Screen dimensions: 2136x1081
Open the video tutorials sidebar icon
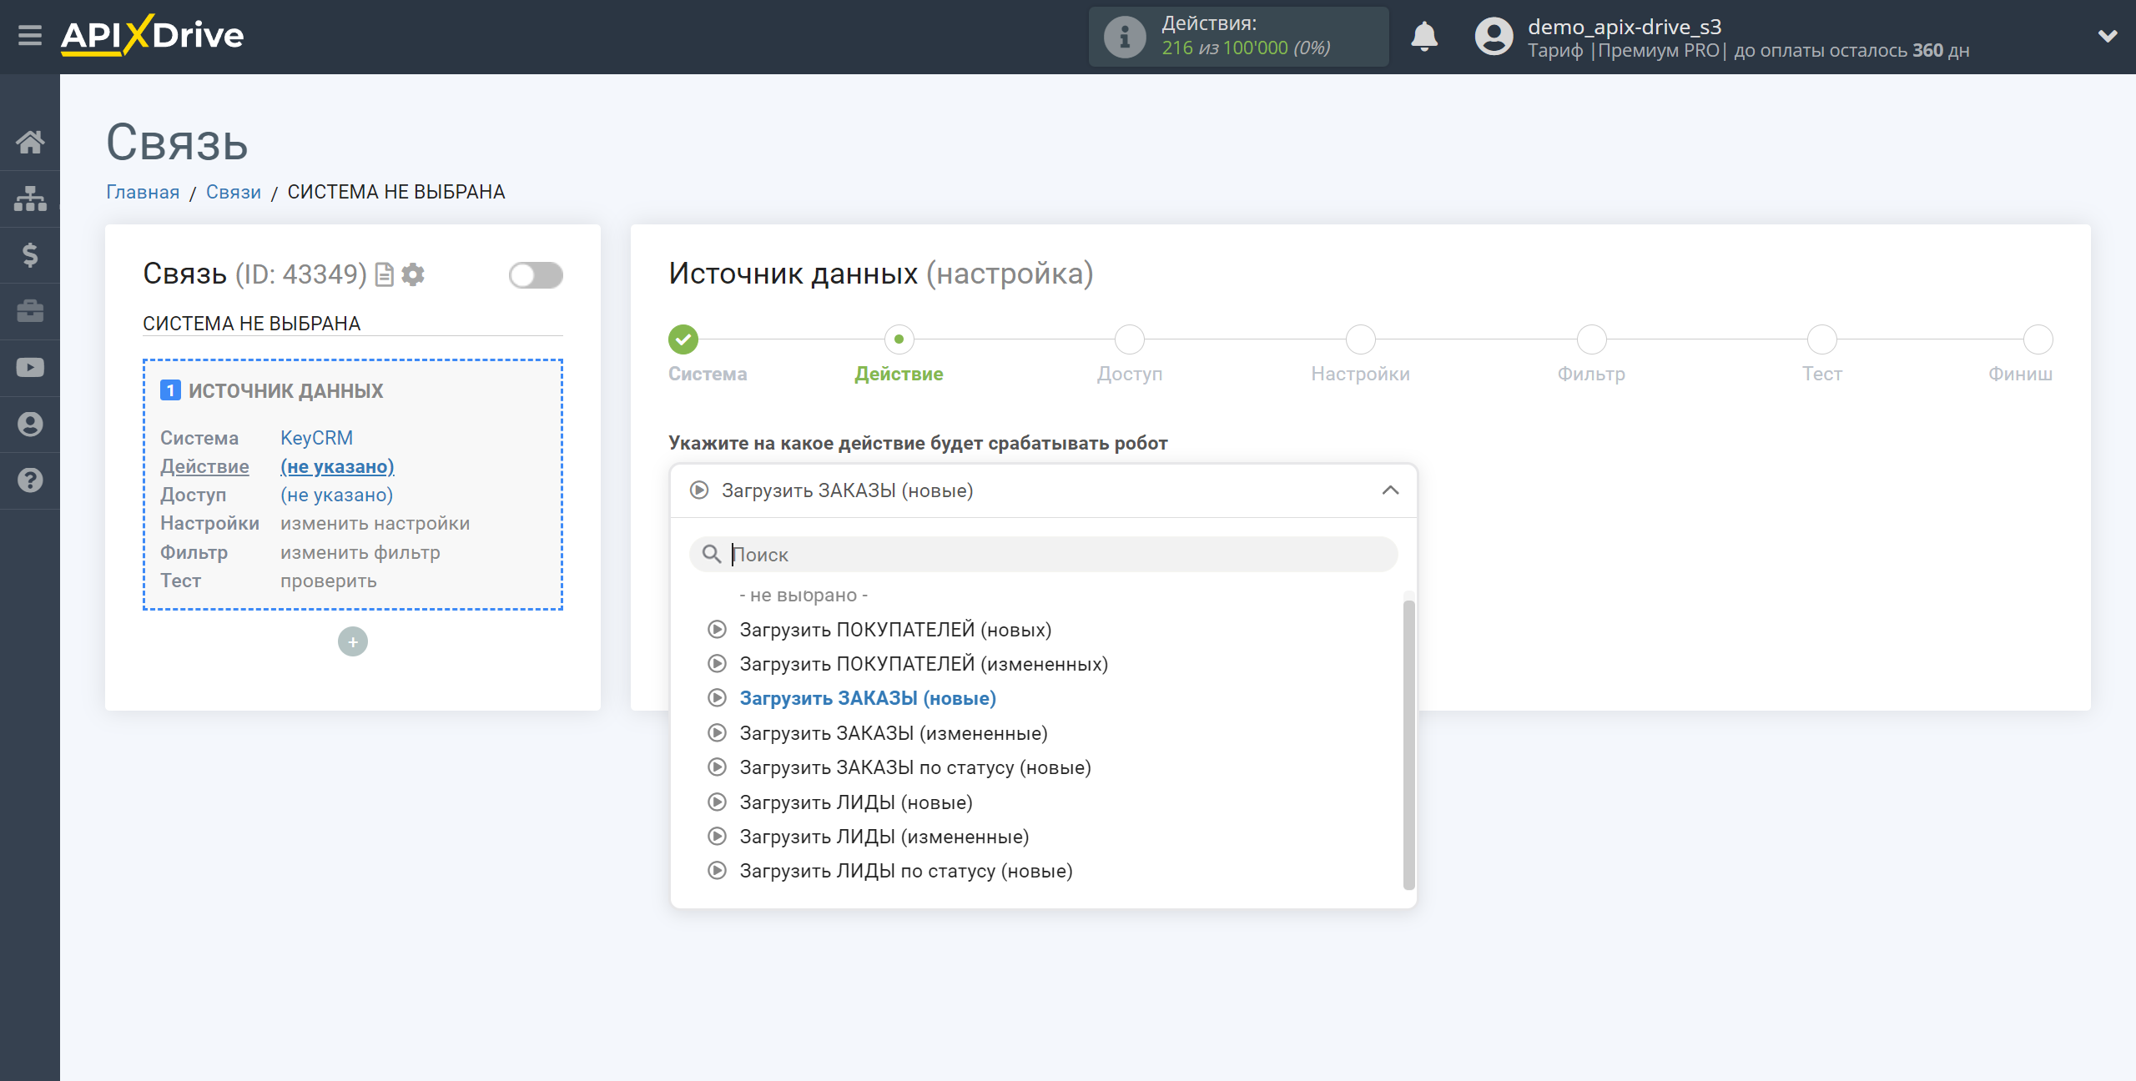(x=30, y=368)
